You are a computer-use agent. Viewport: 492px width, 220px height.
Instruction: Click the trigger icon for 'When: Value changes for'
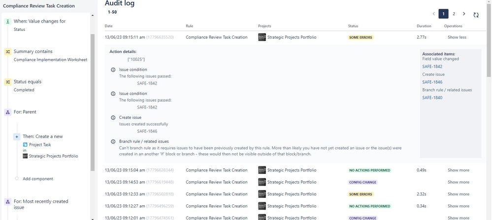7,21
